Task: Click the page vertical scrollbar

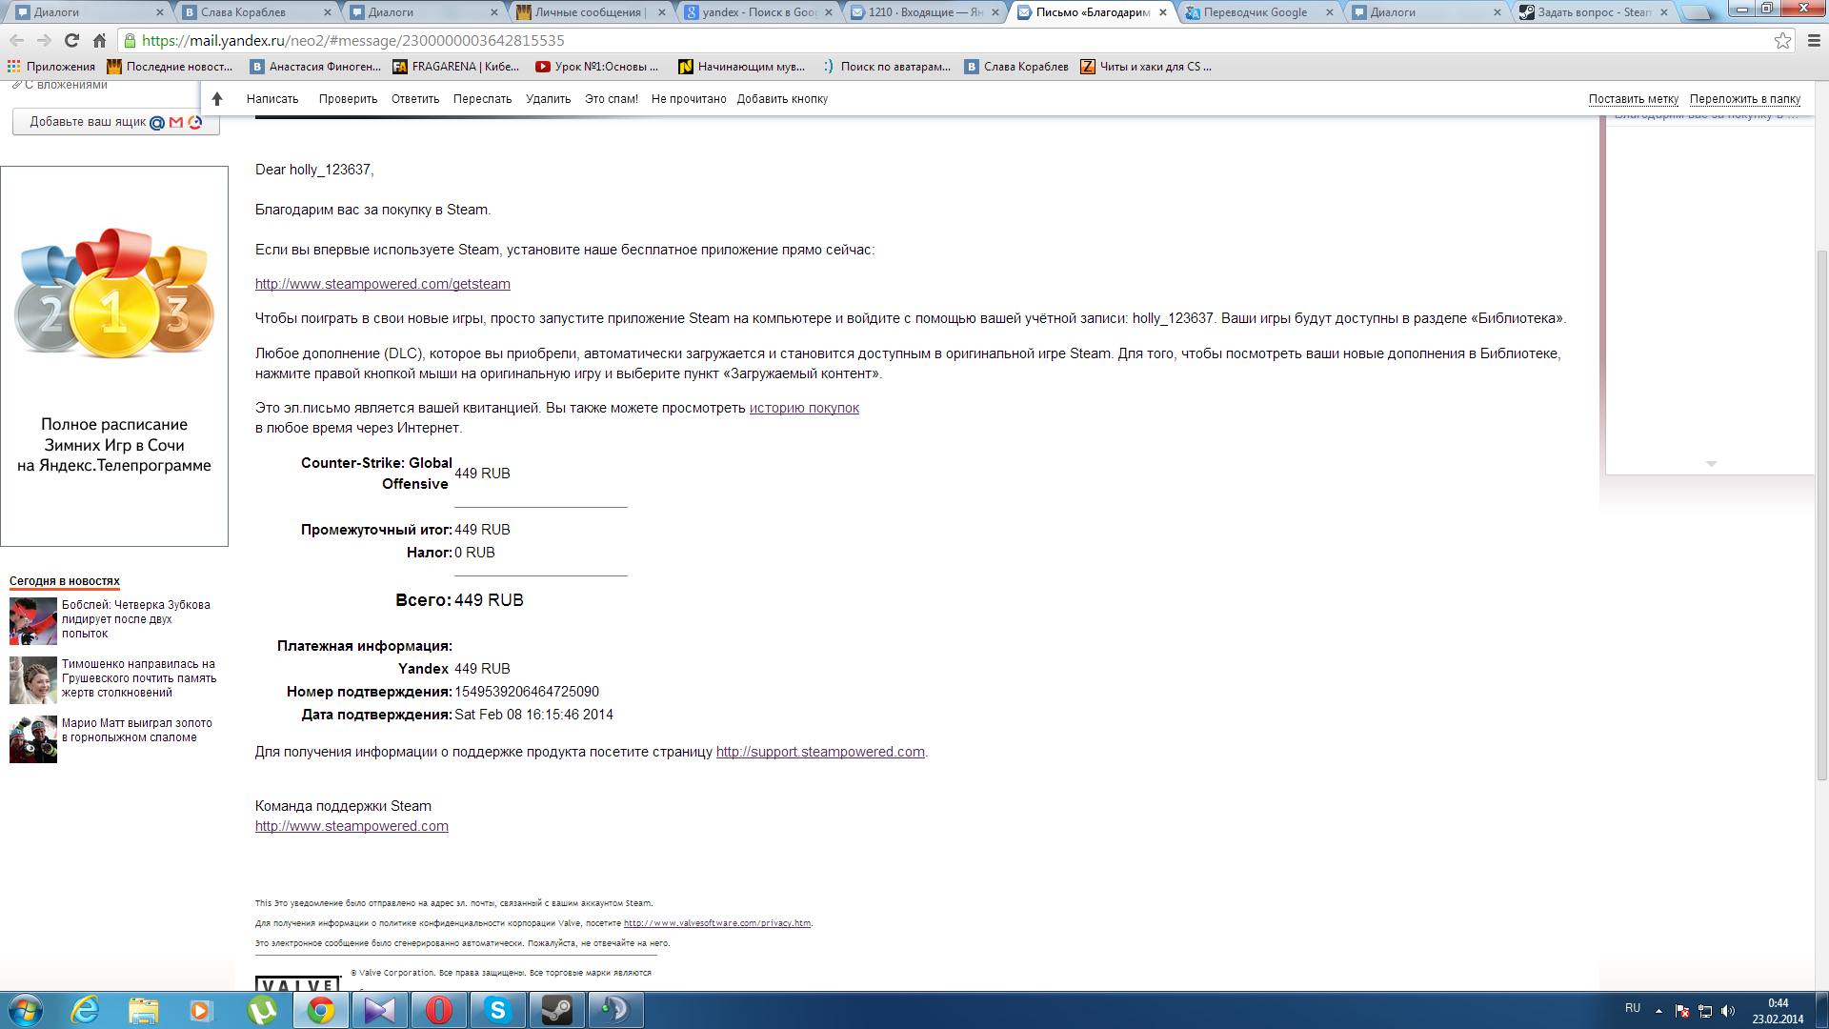Action: click(1821, 514)
